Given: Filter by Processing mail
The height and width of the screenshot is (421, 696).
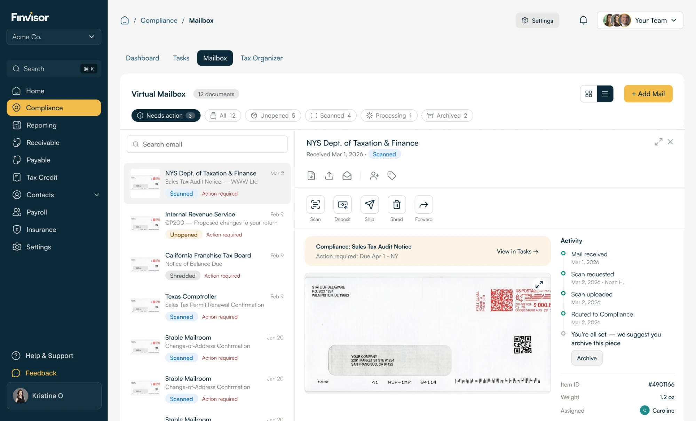Looking at the screenshot, I should [389, 116].
